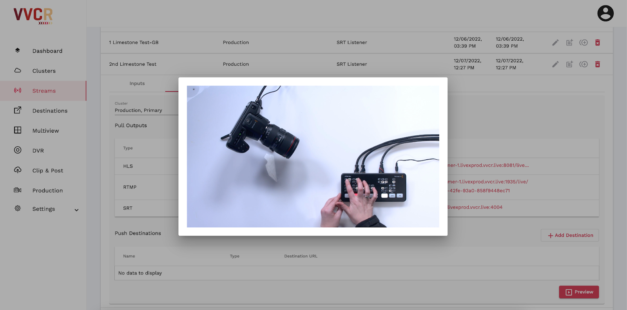Image resolution: width=627 pixels, height=310 pixels.
Task: Click the VVCR logo
Action: (33, 16)
